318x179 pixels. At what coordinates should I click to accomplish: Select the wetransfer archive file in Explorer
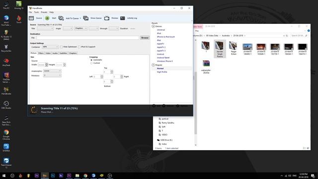pos(206,67)
